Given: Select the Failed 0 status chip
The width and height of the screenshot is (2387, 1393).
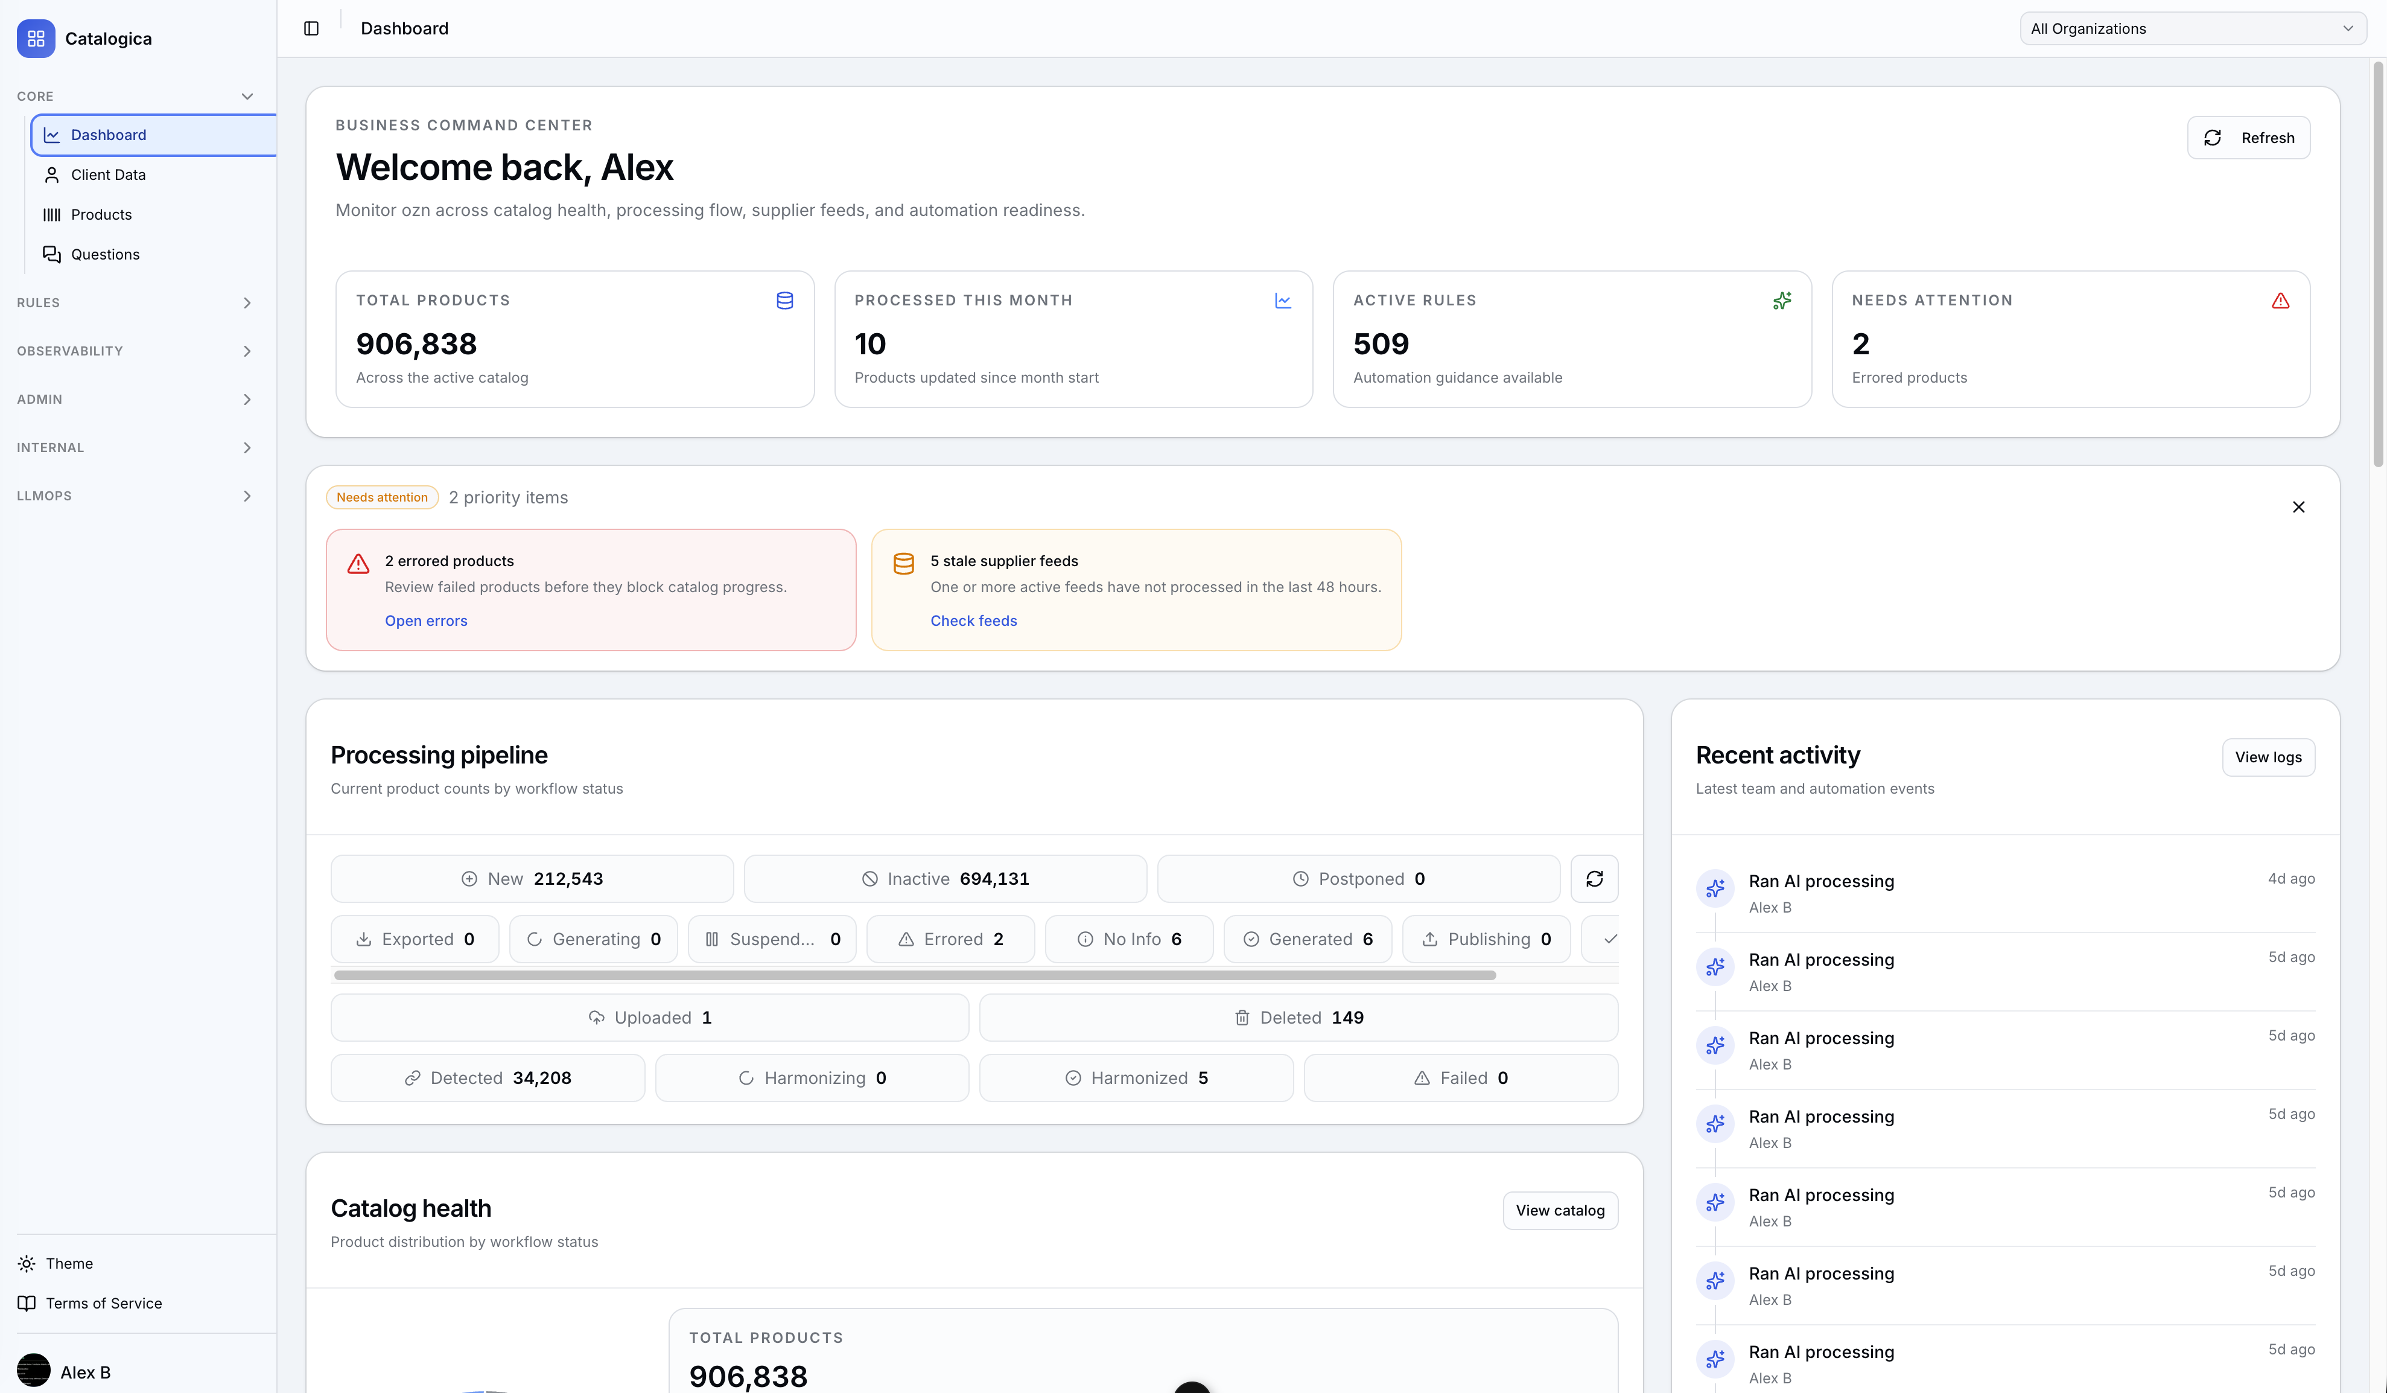Looking at the screenshot, I should click(1461, 1077).
